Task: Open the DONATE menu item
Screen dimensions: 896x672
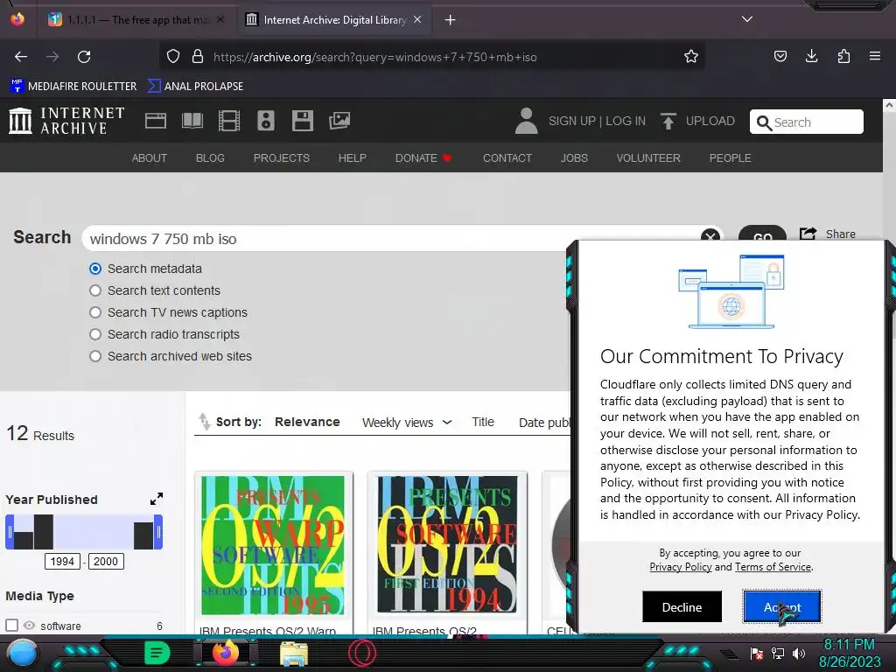Action: point(423,157)
